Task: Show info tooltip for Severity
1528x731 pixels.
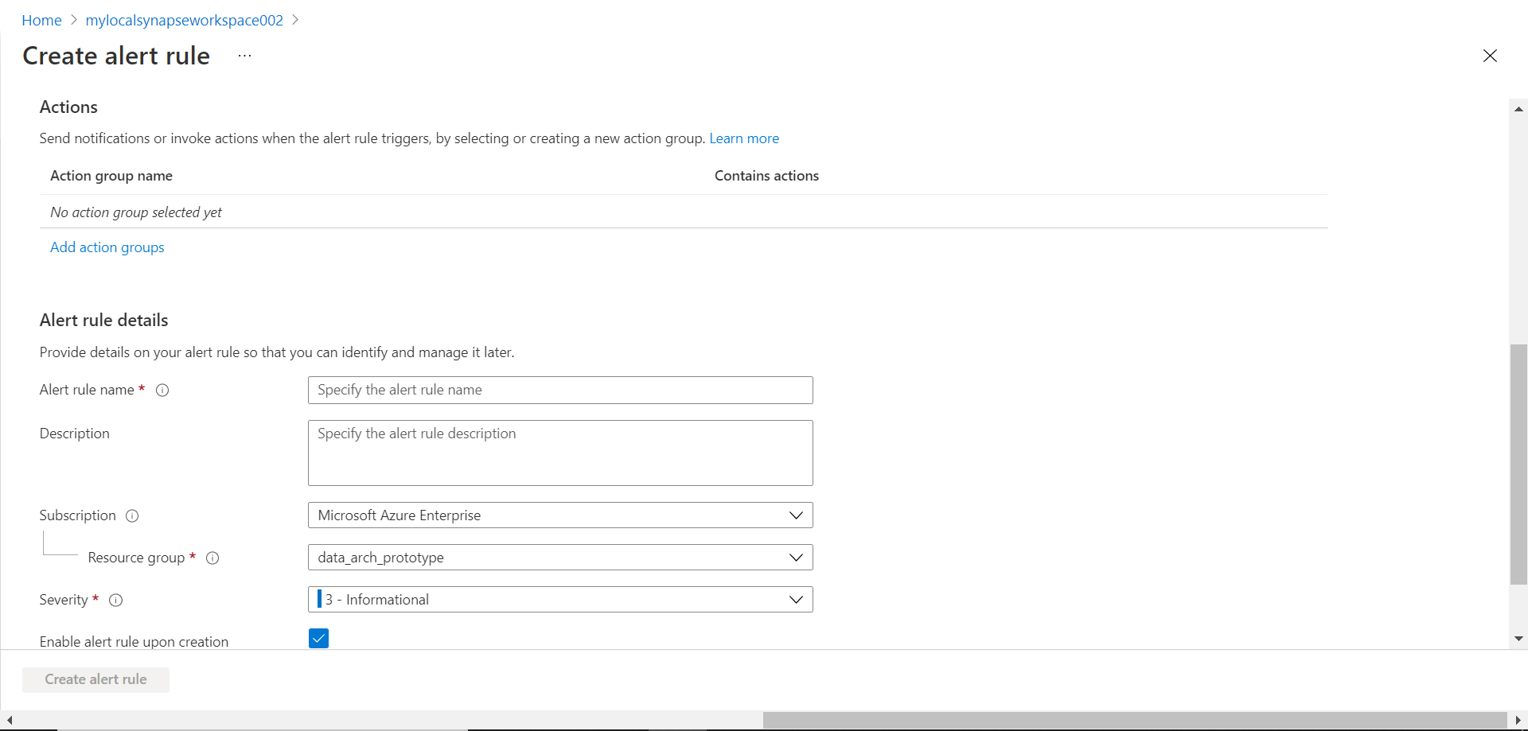Action: point(116,601)
